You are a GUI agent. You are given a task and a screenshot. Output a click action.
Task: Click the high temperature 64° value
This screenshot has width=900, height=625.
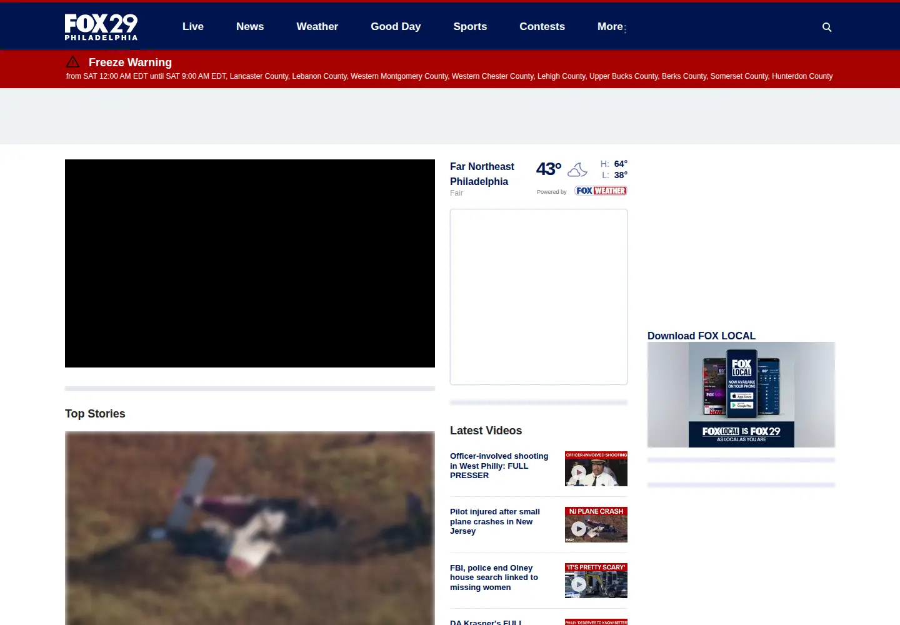coord(621,164)
